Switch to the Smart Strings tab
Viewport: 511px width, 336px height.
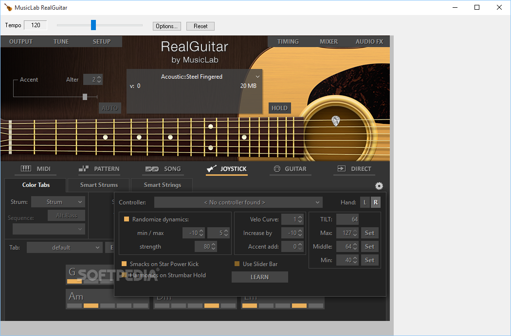point(162,185)
